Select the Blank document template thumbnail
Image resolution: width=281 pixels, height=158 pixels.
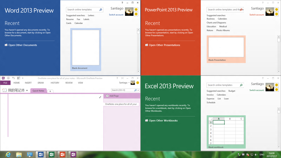click(x=86, y=50)
